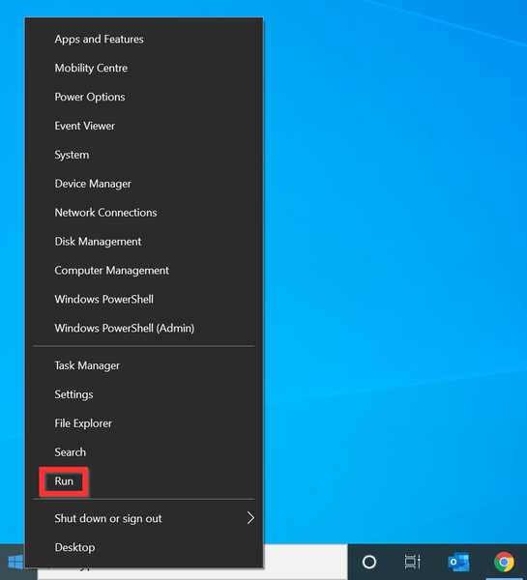Start Windows PowerShell (Admin)
The image size is (527, 580).
pyautogui.click(x=144, y=328)
